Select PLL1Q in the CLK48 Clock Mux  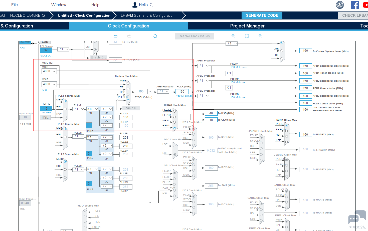tap(174, 117)
